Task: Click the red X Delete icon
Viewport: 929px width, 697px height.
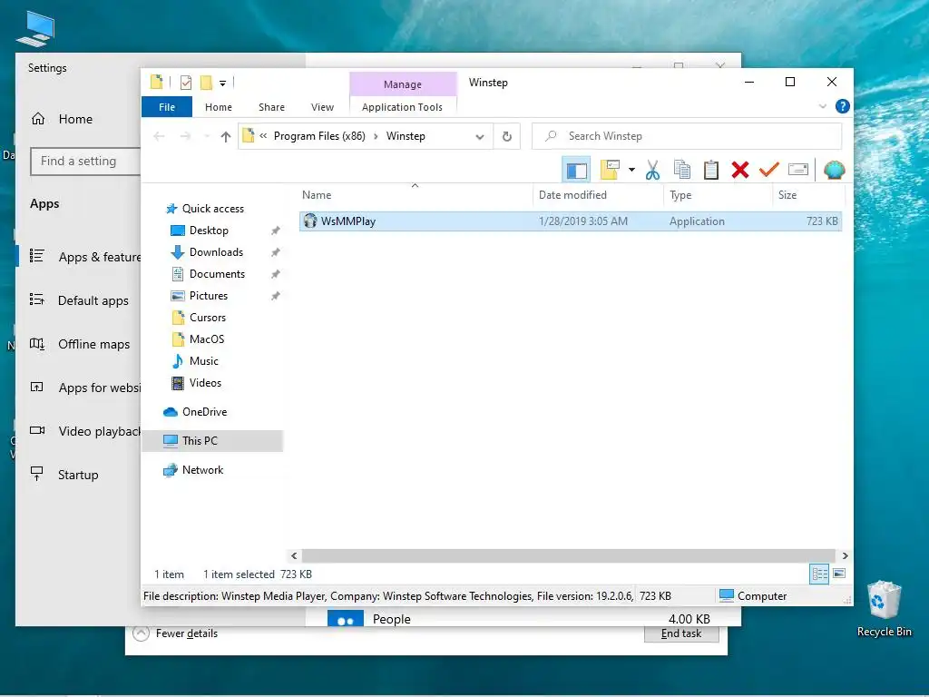Action: pos(740,170)
